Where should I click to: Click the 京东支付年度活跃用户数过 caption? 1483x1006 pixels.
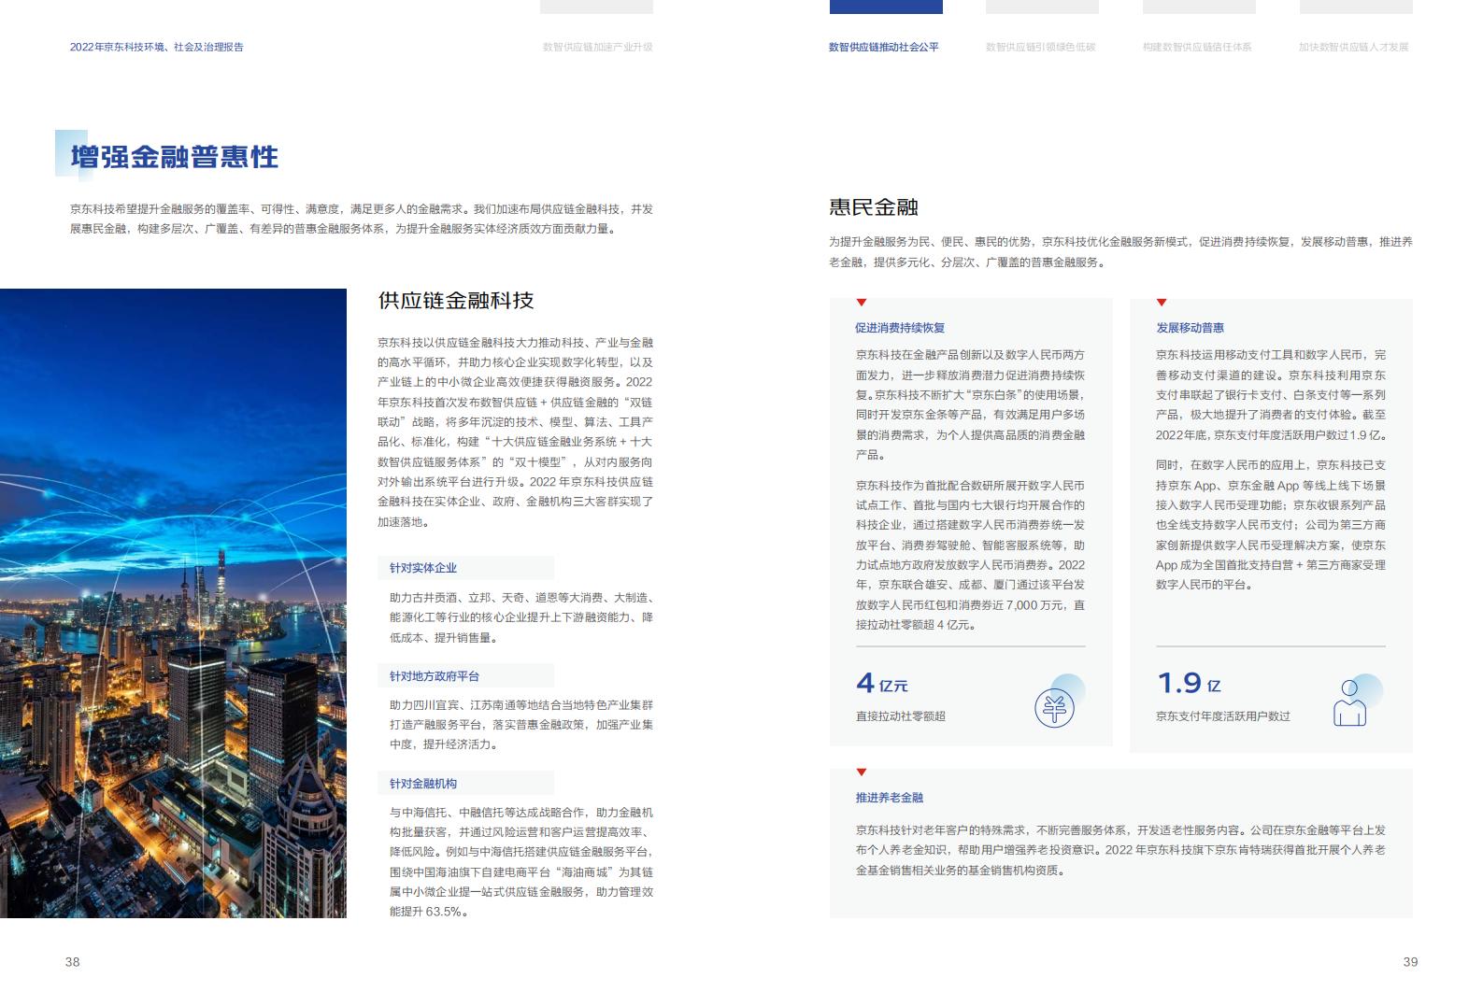pos(1223,716)
